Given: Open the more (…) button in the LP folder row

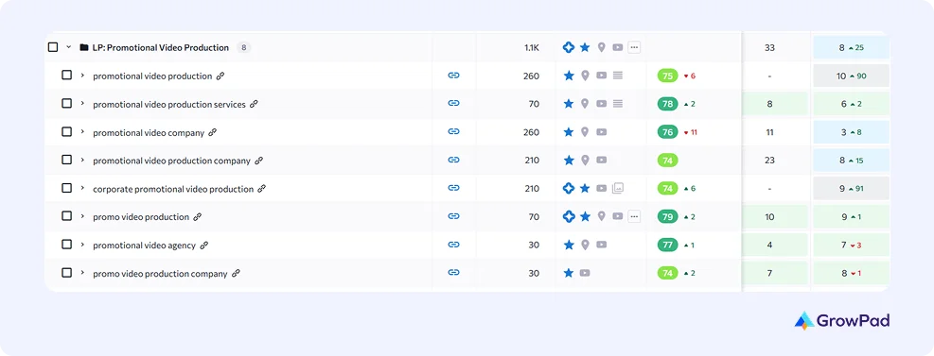Looking at the screenshot, I should click(x=634, y=47).
